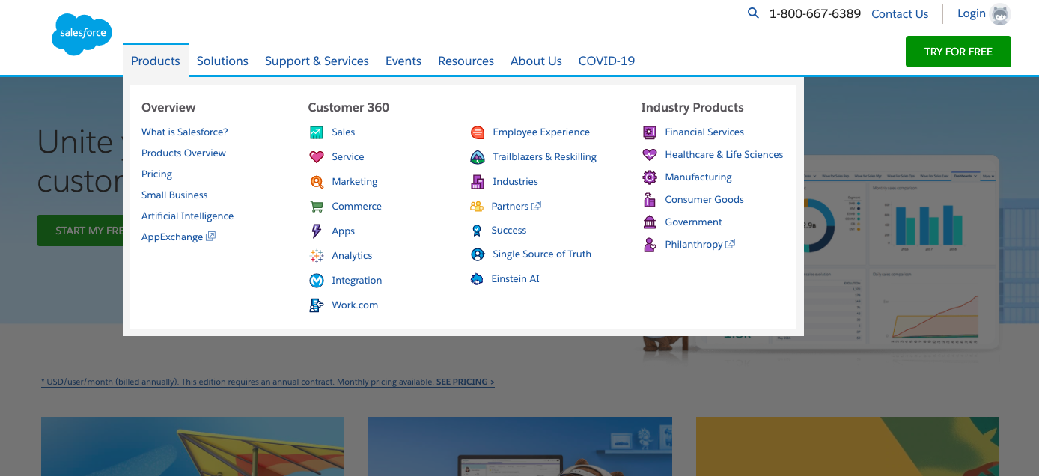Open the Small Business link
Viewport: 1039px width, 476px height.
[x=174, y=195]
